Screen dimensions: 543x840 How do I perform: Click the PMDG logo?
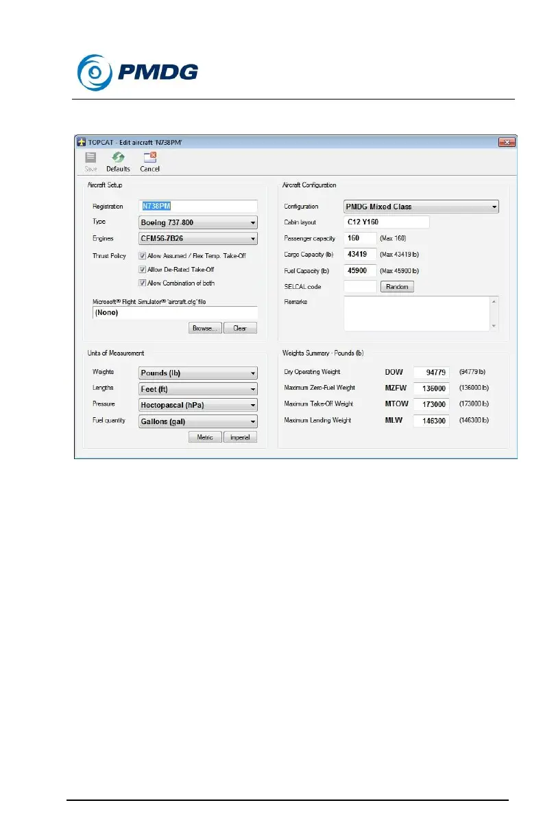pyautogui.click(x=138, y=72)
